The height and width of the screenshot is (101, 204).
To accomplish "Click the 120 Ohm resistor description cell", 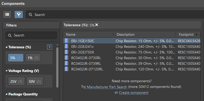I will coord(145,69).
